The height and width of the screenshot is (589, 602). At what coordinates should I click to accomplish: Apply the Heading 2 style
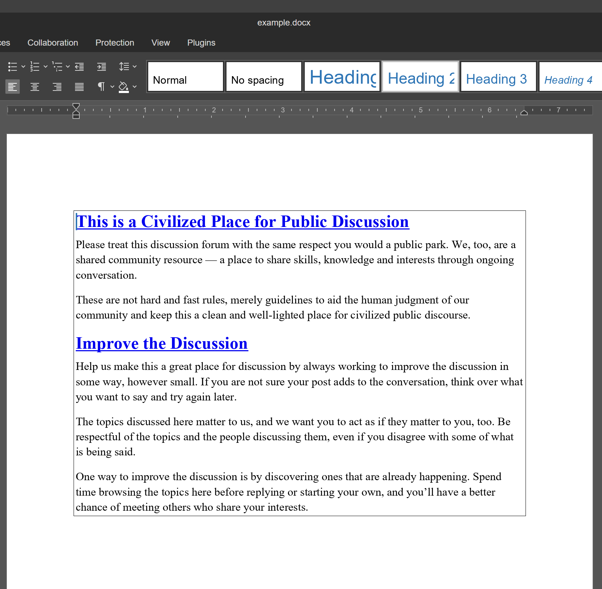click(420, 77)
